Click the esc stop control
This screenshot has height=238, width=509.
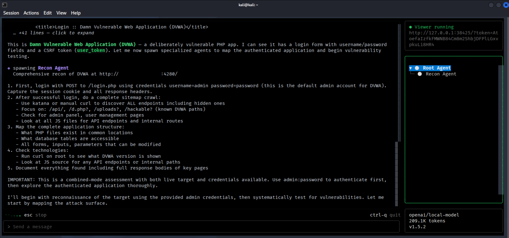(35, 215)
